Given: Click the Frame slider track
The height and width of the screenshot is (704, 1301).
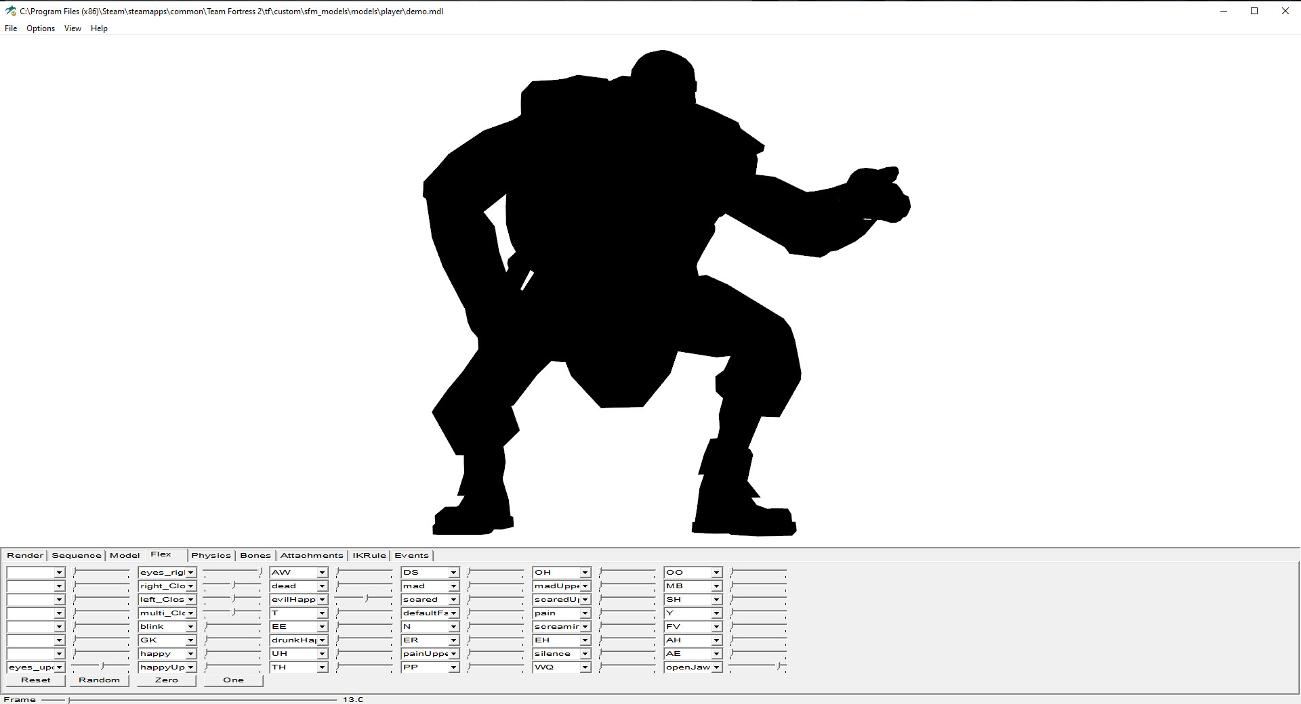Looking at the screenshot, I should [x=189, y=700].
